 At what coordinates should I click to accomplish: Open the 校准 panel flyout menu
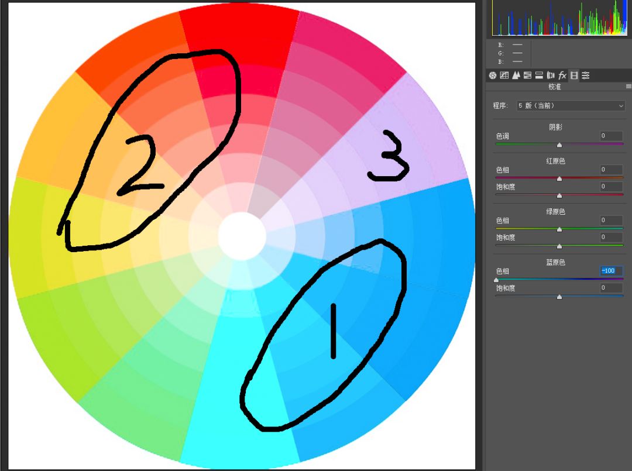coord(628,87)
